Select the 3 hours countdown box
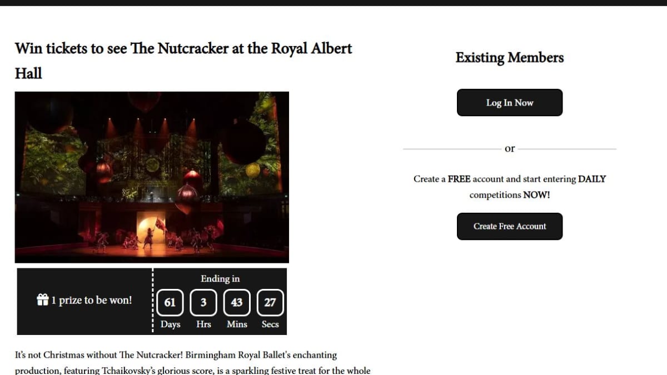The image size is (667, 375). (x=203, y=303)
